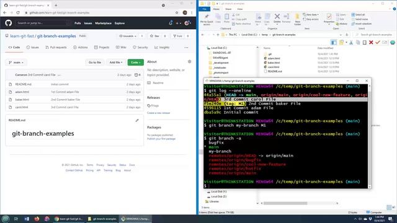
Task: Open Properties in the Explorer ribbon
Action: [x=329, y=19]
